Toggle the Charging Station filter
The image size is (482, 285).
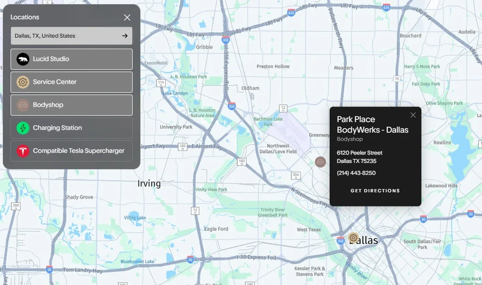(x=72, y=128)
